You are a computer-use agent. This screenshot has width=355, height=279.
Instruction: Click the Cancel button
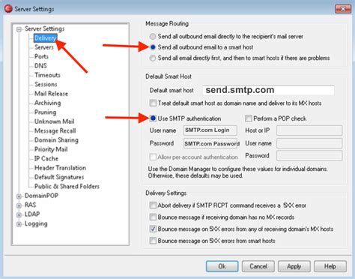pyautogui.click(x=258, y=266)
